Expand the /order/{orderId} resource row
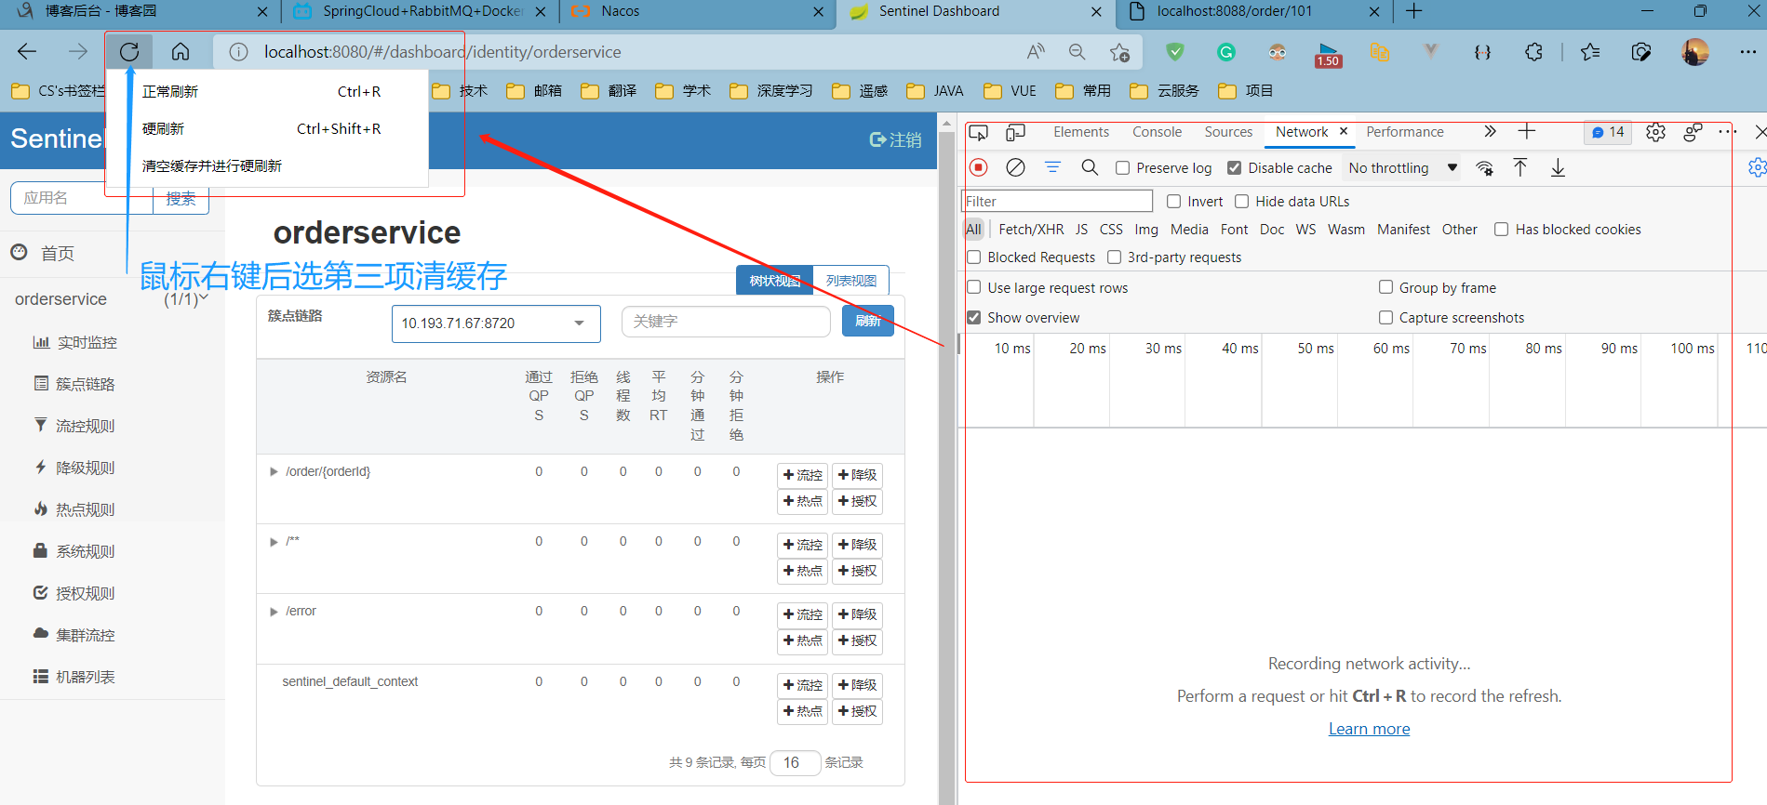The width and height of the screenshot is (1767, 805). pos(274,471)
